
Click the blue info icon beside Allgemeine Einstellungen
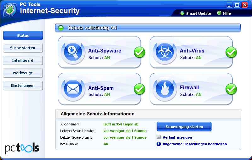(159, 144)
